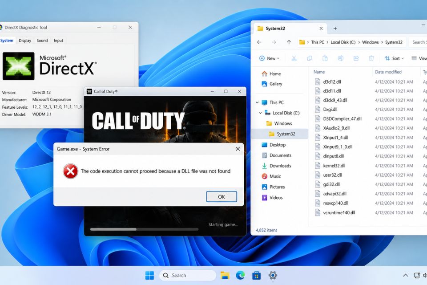The image size is (427, 285).
Task: Open Documents folder in the sidebar
Action: (279, 155)
